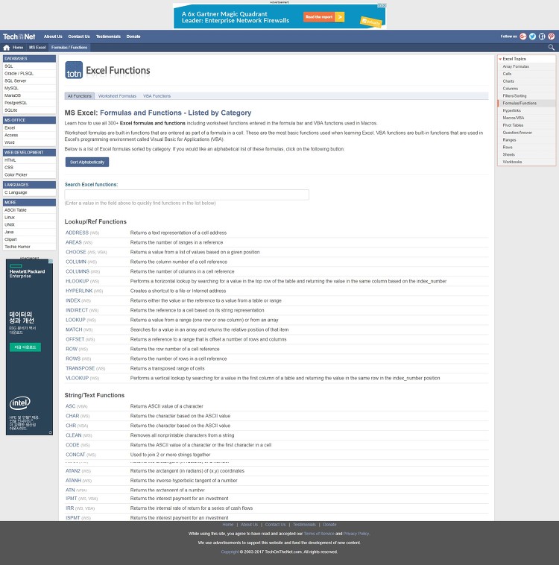
Task: Open the Twitter follow icon
Action: 532,37
